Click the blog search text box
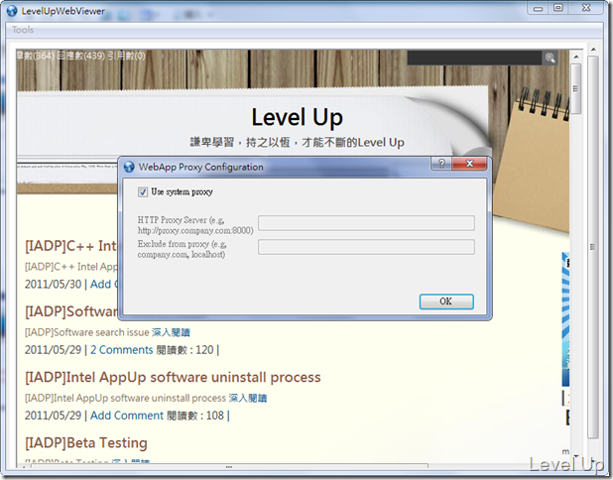Image resolution: width=613 pixels, height=480 pixels. pyautogui.click(x=474, y=58)
